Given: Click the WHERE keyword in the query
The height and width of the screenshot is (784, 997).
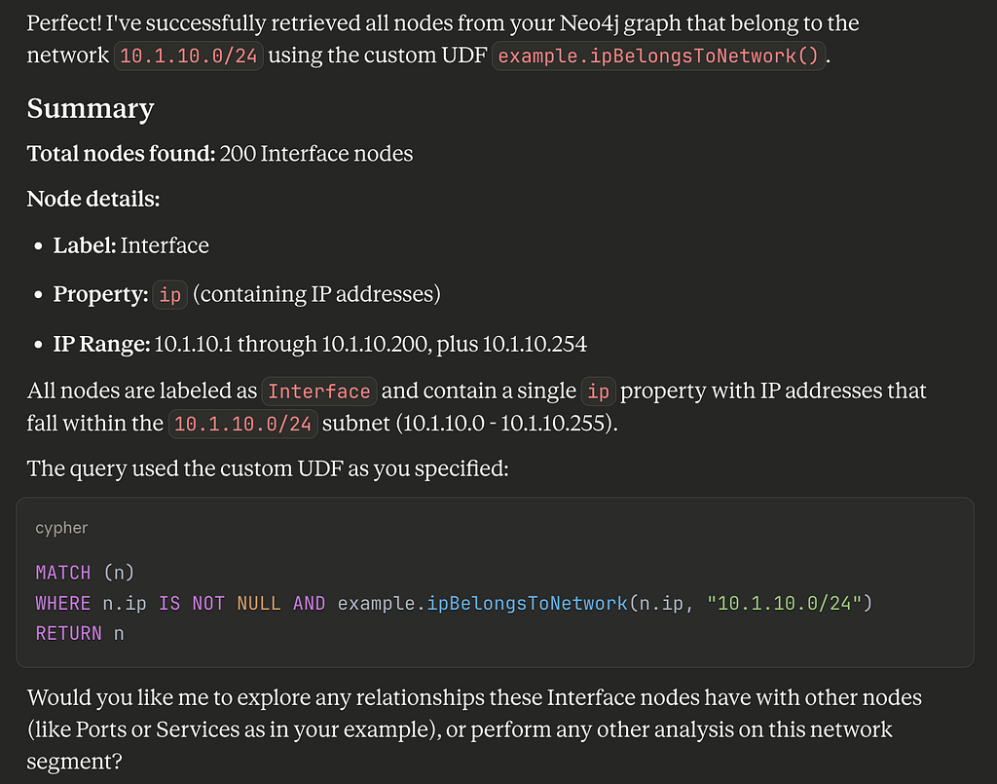Looking at the screenshot, I should (63, 604).
